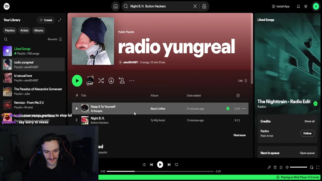
Task: Search in Your Library magnifier
Action: (x=6, y=39)
